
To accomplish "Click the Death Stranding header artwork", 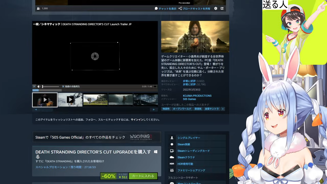I will [195, 37].
